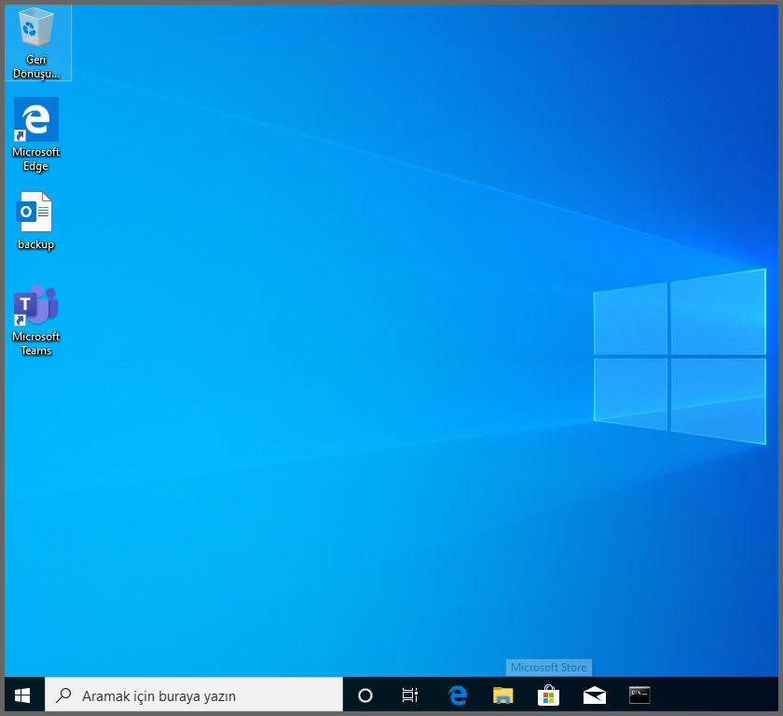Screen dimensions: 783x716
Task: Click the taskbar search box
Action: pyautogui.click(x=194, y=695)
